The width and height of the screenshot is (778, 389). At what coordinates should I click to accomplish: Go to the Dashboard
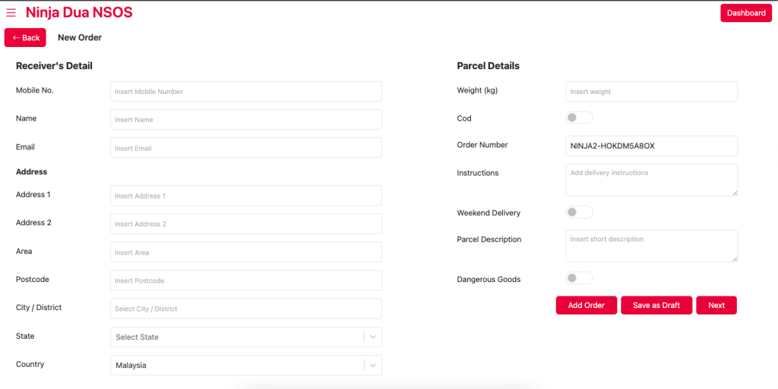(746, 13)
